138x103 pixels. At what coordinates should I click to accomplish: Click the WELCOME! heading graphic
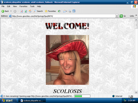click(67, 26)
